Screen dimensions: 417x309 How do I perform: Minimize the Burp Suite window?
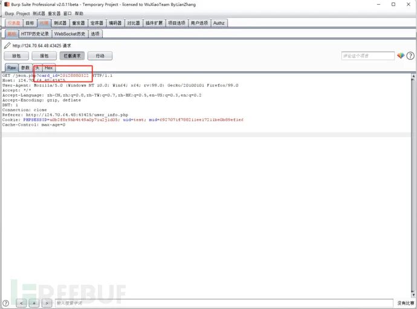click(378, 4)
